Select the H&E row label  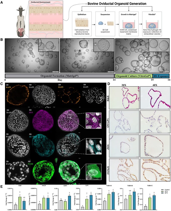coord(108,98)
